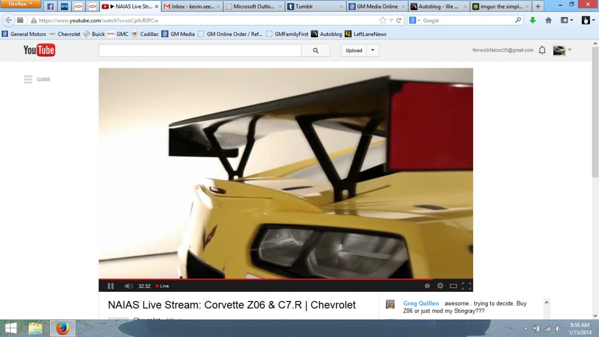Reload page using refresh icon
This screenshot has height=337, width=599.
399,20
